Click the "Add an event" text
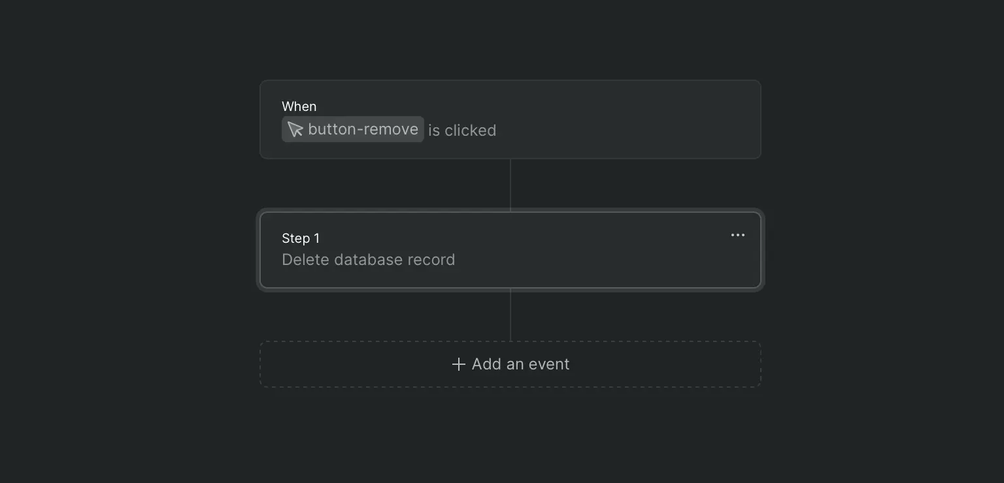Screen dimensions: 1004x483 click(520, 364)
